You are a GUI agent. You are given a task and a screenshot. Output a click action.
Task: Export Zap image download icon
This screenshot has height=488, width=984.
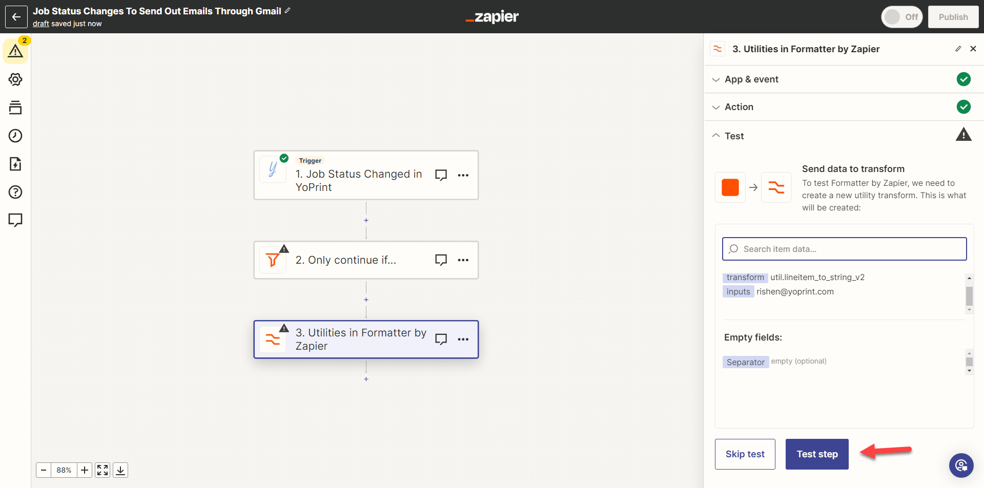point(120,470)
